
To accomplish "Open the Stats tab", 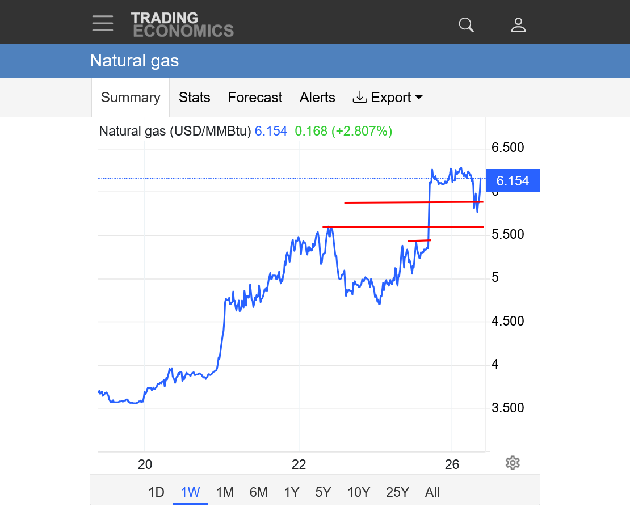I will point(195,98).
